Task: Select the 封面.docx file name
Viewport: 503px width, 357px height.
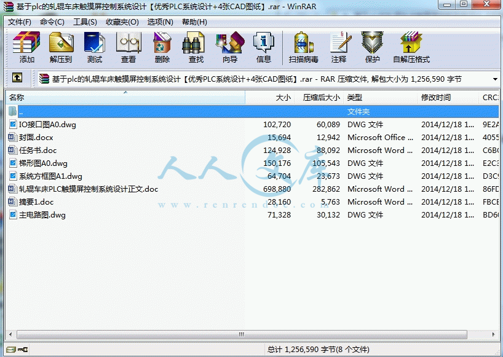Action: coord(36,138)
